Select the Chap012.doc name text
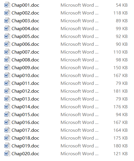The image size is (134, 161). (x=25, y=91)
